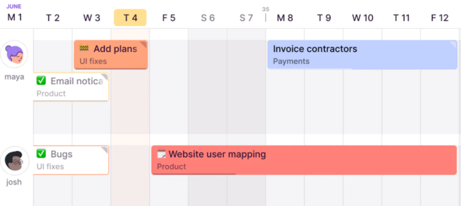
Task: Click maya's purple-haired avatar
Action: 14,54
